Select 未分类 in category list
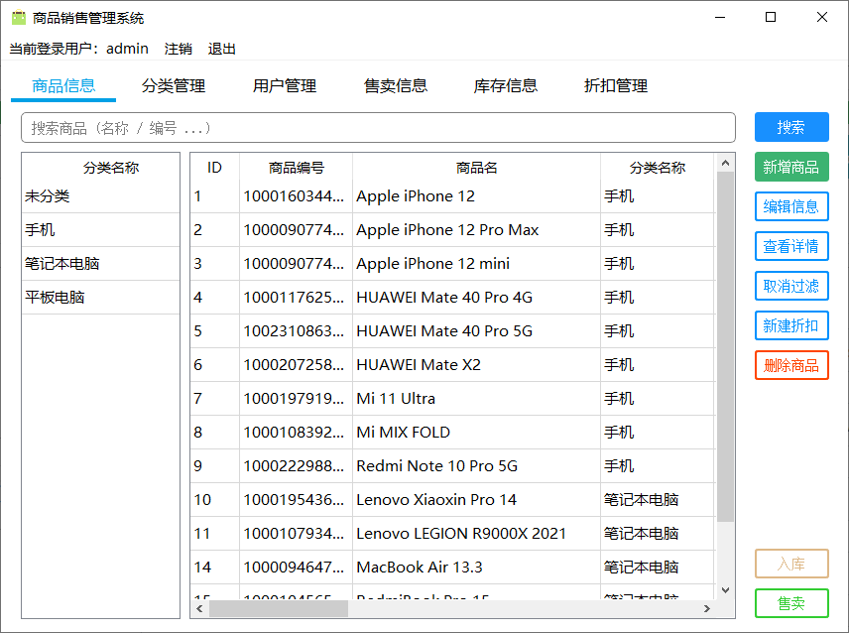This screenshot has height=633, width=849. pos(101,196)
